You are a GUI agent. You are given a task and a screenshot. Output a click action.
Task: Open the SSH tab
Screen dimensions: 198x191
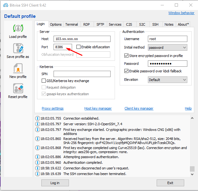[x=155, y=24]
